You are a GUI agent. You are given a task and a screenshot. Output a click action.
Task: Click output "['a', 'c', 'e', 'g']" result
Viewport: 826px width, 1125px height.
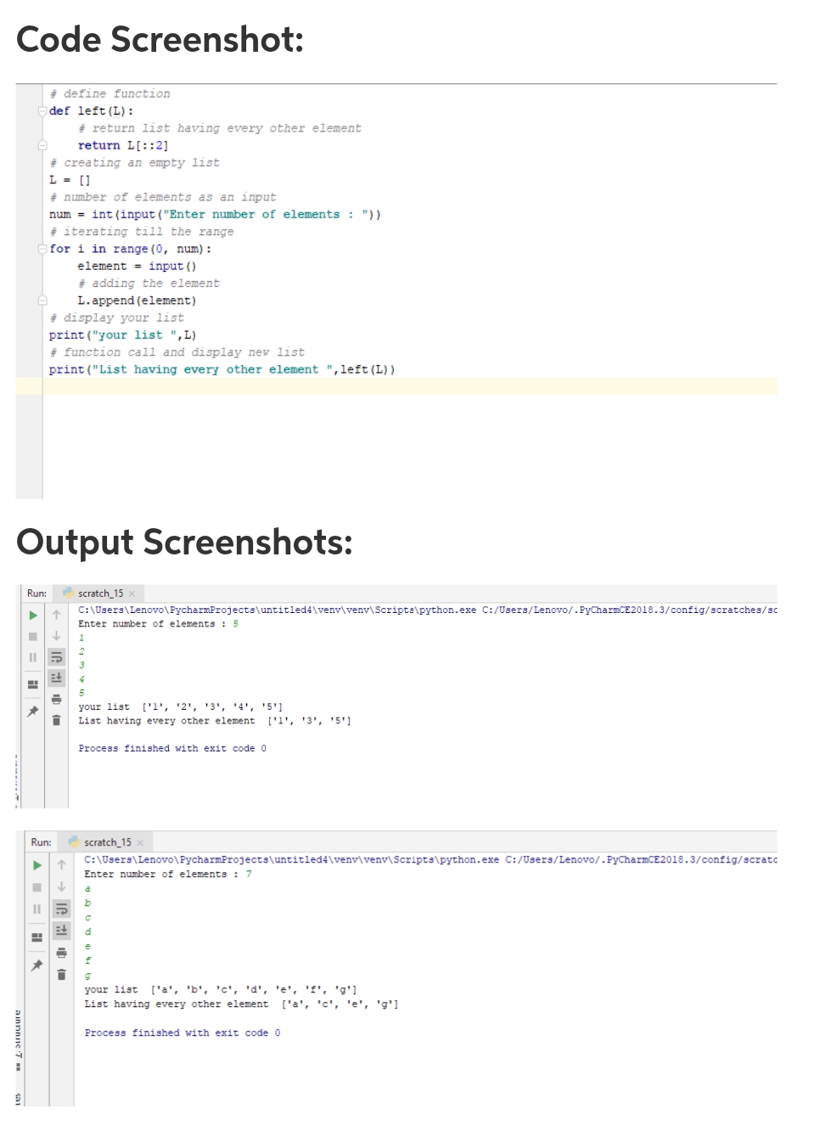340,1004
